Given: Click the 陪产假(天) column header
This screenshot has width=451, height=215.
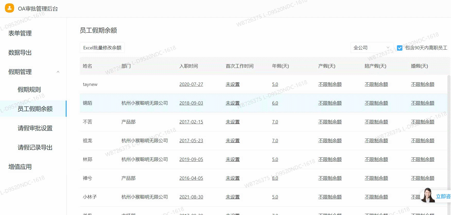Looking at the screenshot, I should click(x=376, y=66).
